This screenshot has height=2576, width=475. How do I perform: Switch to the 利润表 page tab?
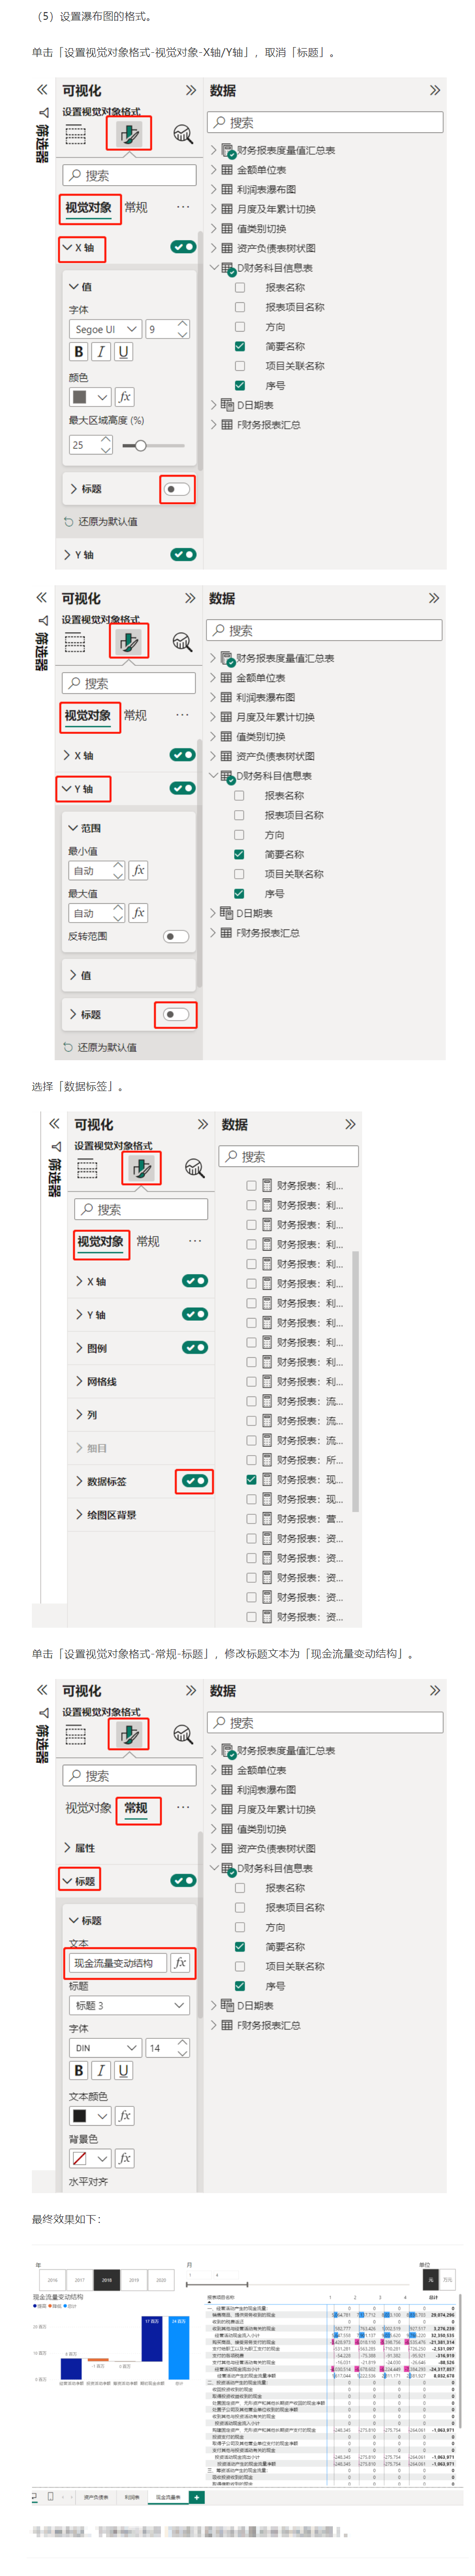[132, 2497]
